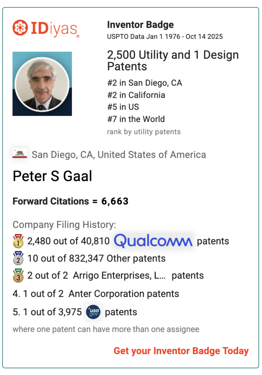Click the 10 out of 832,347 Other patents entry
This screenshot has height=375, width=262.
coord(96,258)
